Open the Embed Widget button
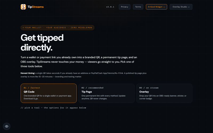The height and width of the screenshot is (133, 213). coord(156,7)
